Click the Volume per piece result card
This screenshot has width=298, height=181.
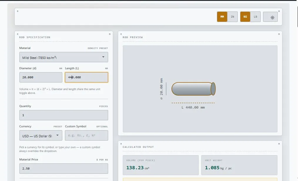click(x=160, y=165)
